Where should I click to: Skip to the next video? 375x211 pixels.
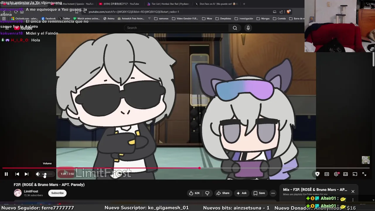click(x=26, y=174)
